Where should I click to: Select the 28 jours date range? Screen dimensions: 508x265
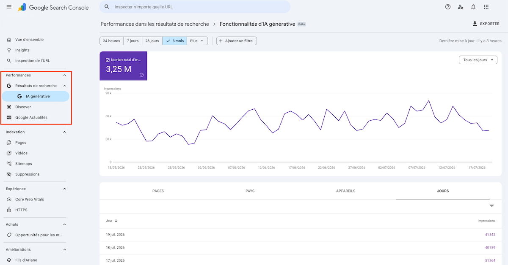pyautogui.click(x=152, y=41)
